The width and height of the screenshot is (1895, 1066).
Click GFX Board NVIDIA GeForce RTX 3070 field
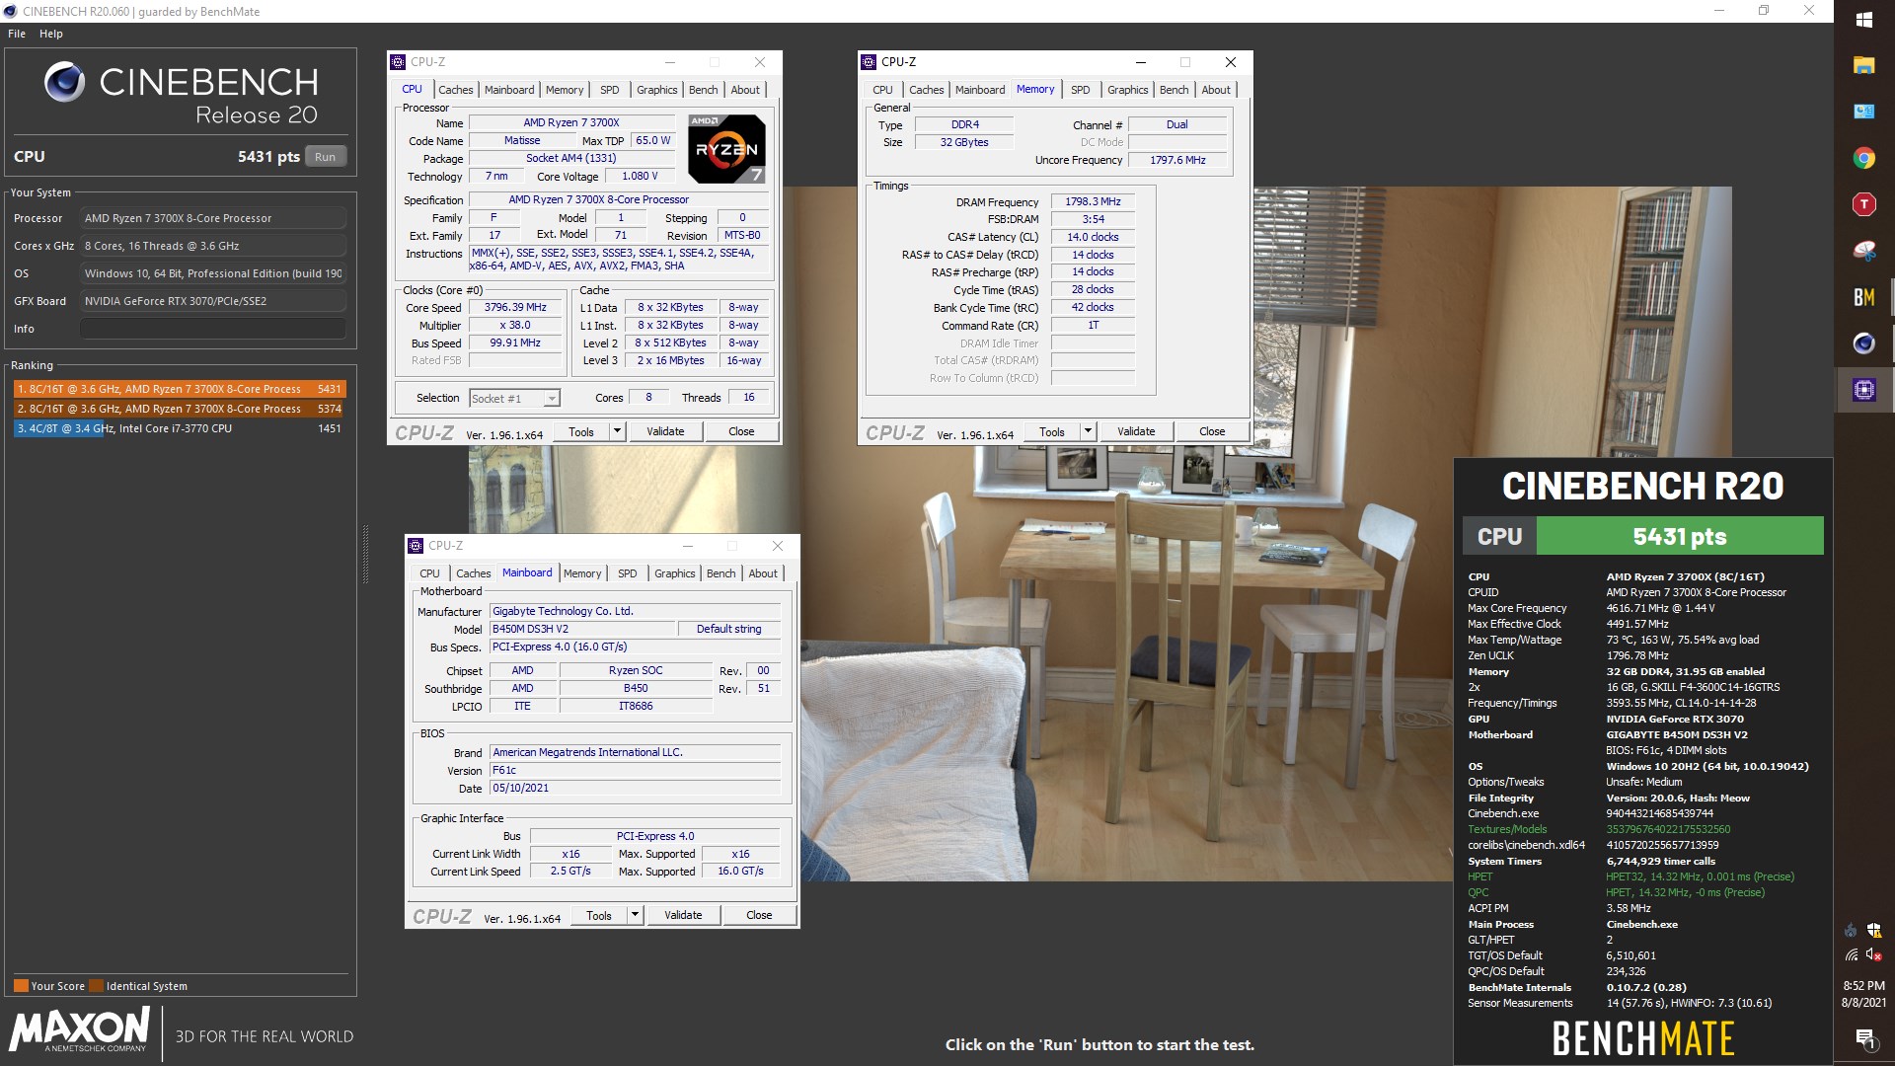(x=212, y=301)
